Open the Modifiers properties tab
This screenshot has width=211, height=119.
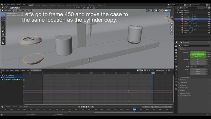pyautogui.click(x=176, y=70)
